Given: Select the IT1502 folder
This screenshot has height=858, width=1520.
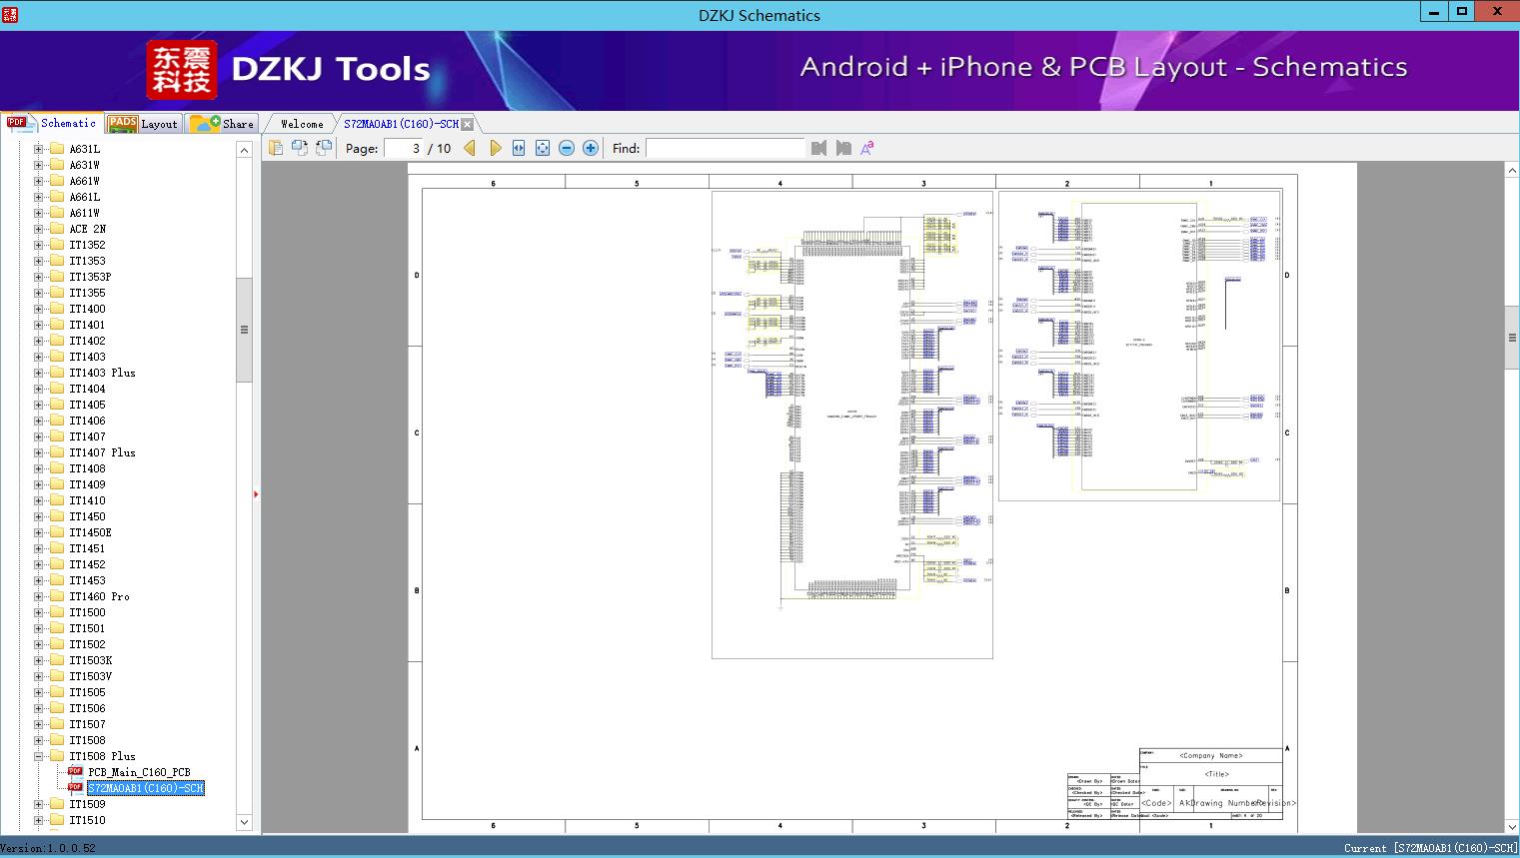Looking at the screenshot, I should point(87,644).
